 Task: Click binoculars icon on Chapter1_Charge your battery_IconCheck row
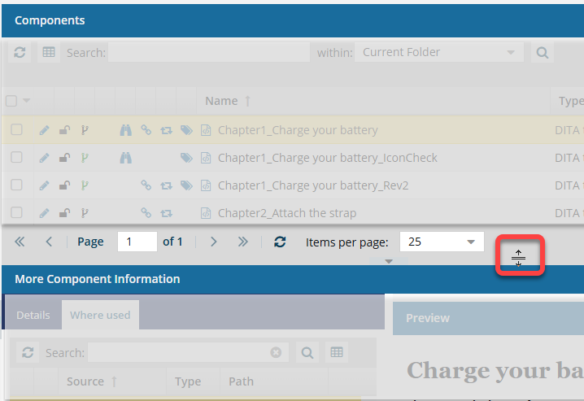pyautogui.click(x=126, y=158)
